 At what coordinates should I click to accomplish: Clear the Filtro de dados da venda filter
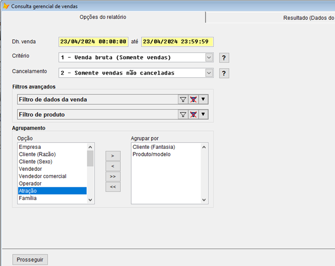pos(193,100)
